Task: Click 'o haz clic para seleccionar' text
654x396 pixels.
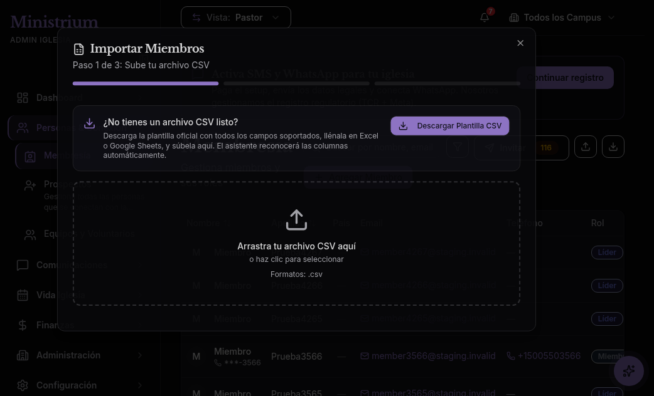Action: point(296,259)
